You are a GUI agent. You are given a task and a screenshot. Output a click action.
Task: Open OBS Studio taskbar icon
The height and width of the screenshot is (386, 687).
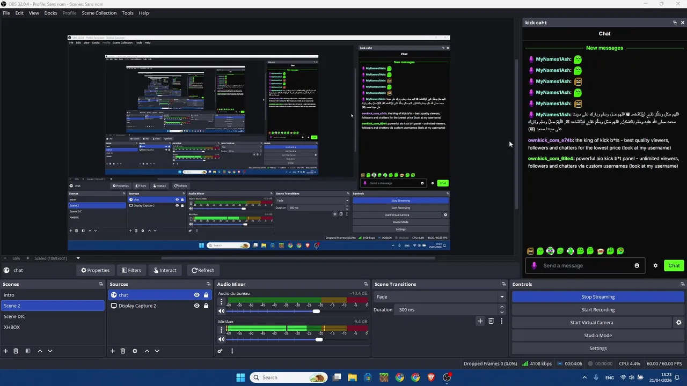click(x=447, y=377)
